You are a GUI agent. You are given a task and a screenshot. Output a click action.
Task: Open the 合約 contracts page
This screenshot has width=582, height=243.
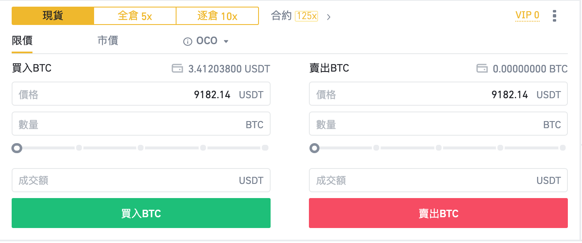coord(281,16)
